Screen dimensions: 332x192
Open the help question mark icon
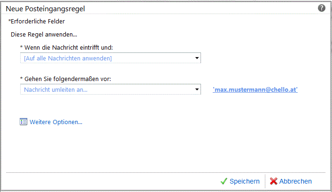(322, 8)
